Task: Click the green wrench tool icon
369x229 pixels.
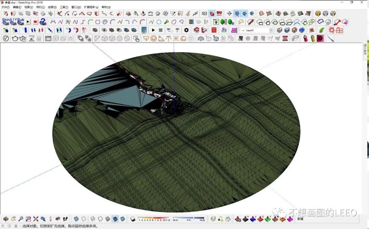Action: [166, 22]
